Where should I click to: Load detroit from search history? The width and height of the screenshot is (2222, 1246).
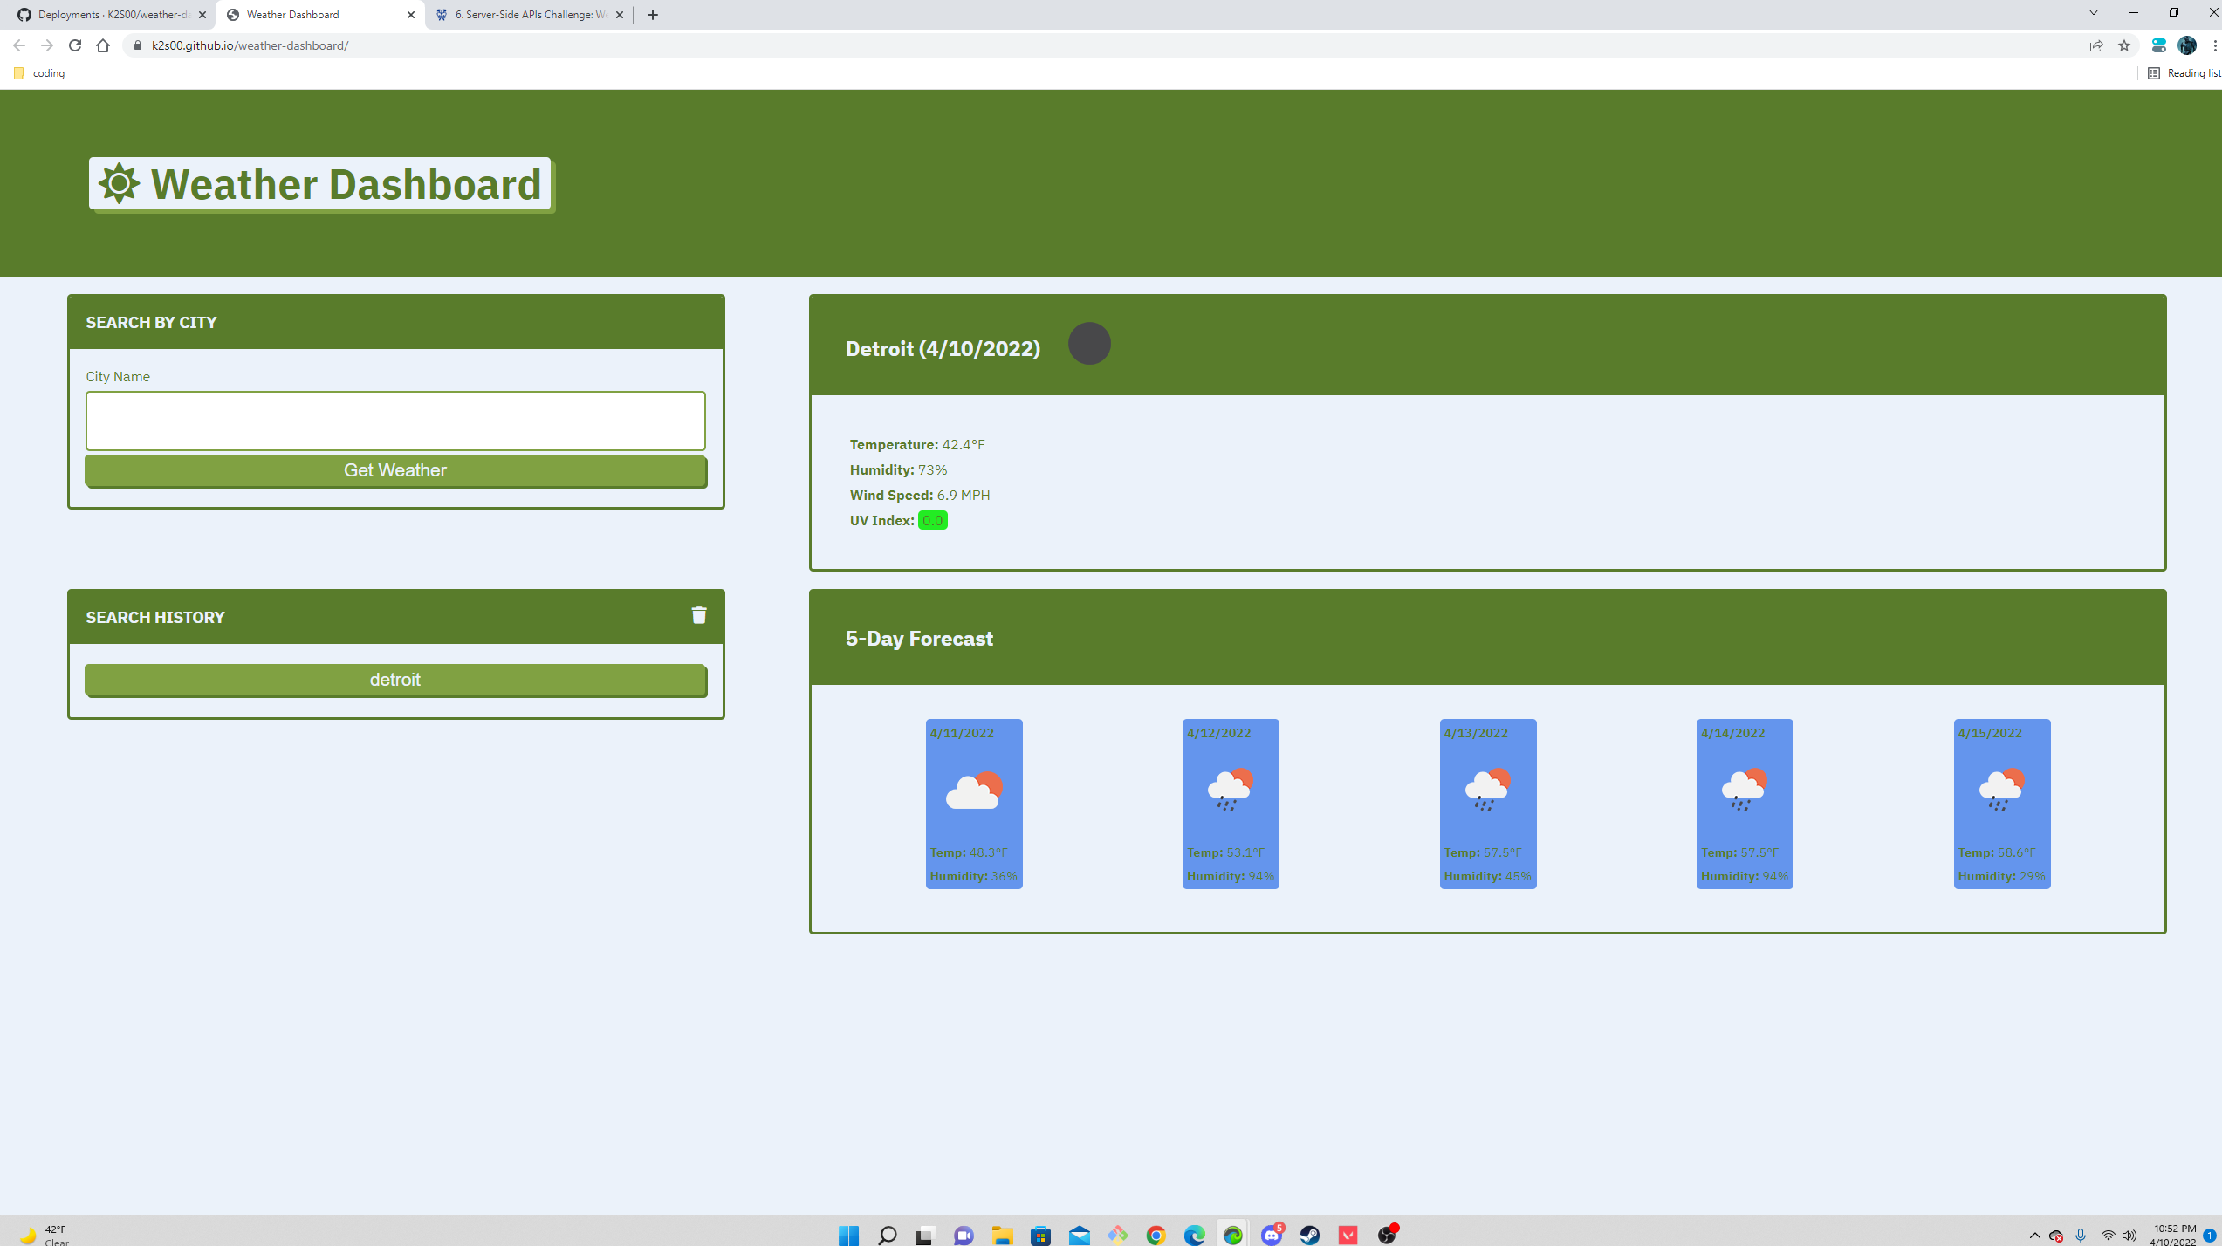pyautogui.click(x=395, y=680)
